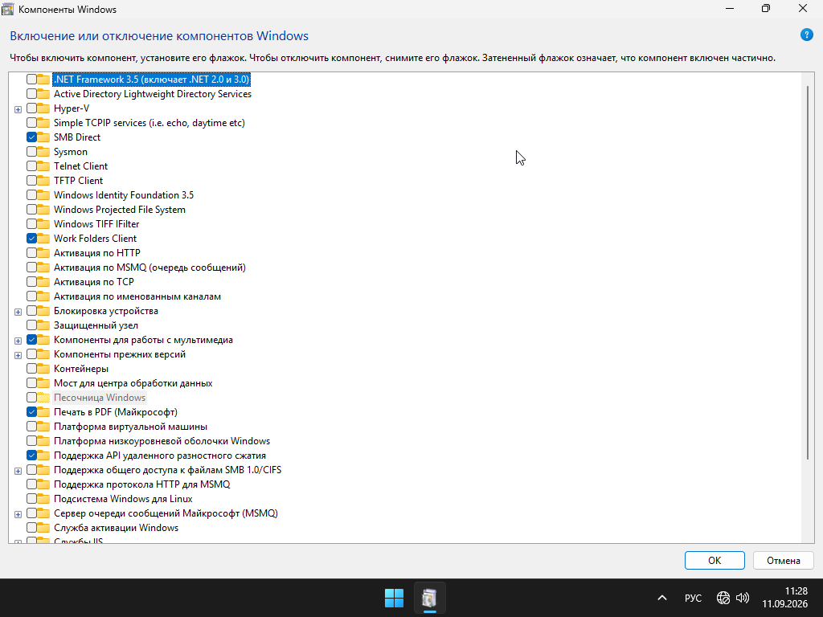Click the blue help question mark icon
This screenshot has height=617, width=823.
coord(806,35)
